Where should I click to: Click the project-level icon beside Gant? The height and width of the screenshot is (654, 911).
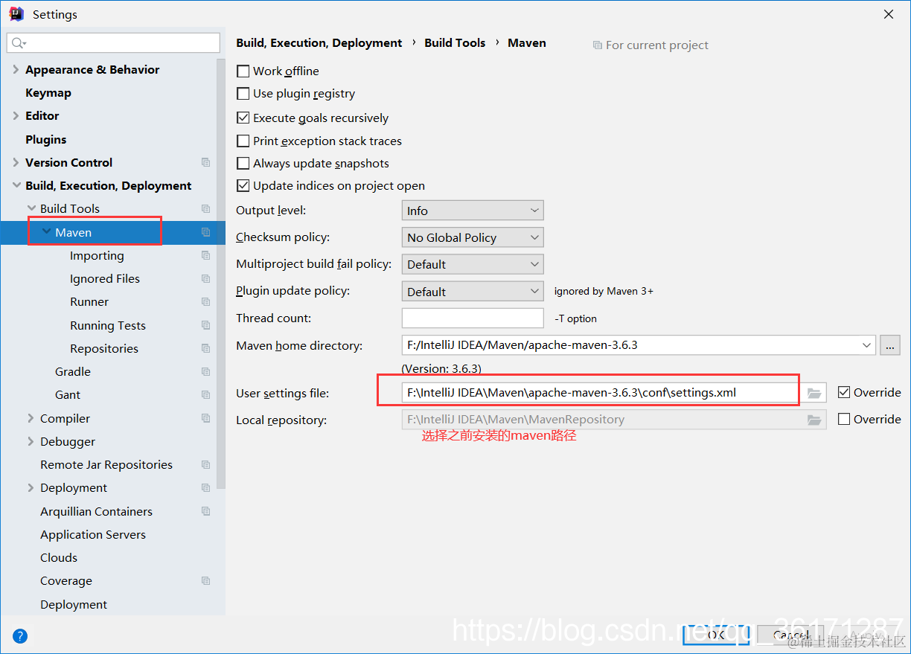coord(206,394)
